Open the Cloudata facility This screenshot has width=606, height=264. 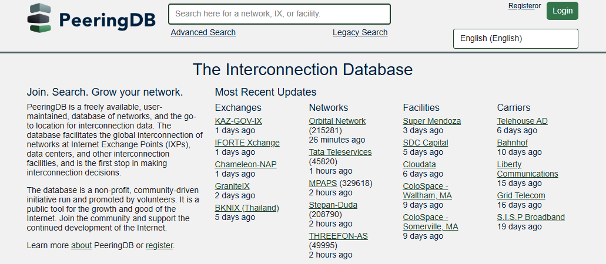[x=419, y=164]
